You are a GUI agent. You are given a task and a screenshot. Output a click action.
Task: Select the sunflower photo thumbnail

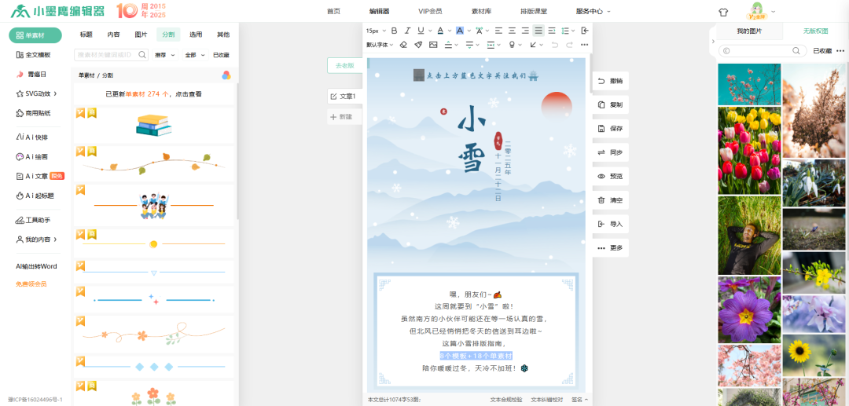(814, 356)
